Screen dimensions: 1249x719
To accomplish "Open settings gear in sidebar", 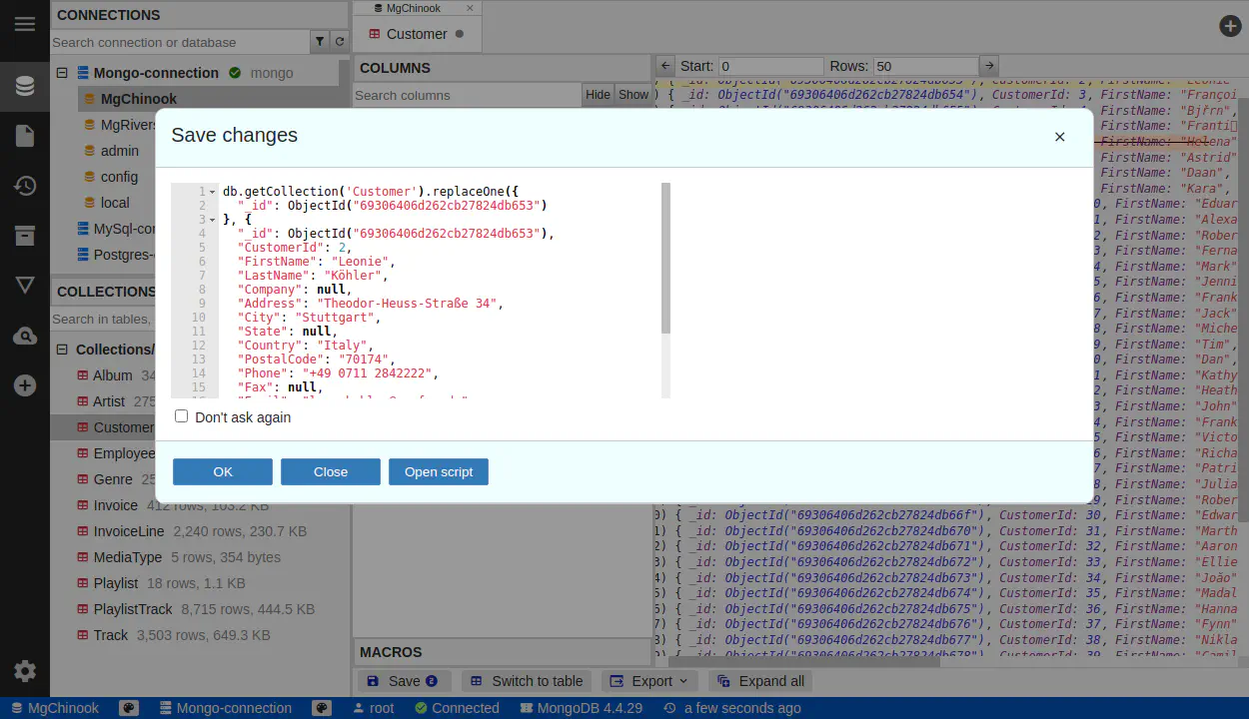I will (25, 671).
